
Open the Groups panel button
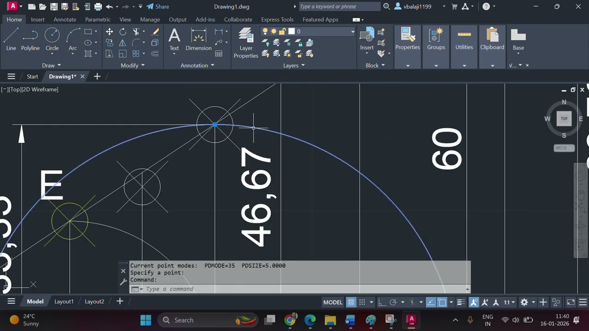click(x=436, y=39)
